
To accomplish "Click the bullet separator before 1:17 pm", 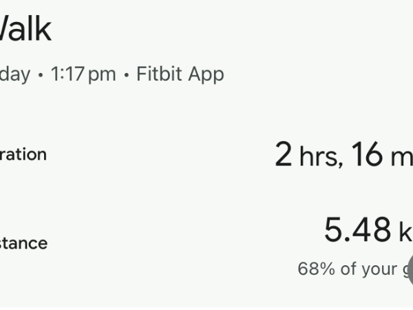I will click(x=41, y=74).
